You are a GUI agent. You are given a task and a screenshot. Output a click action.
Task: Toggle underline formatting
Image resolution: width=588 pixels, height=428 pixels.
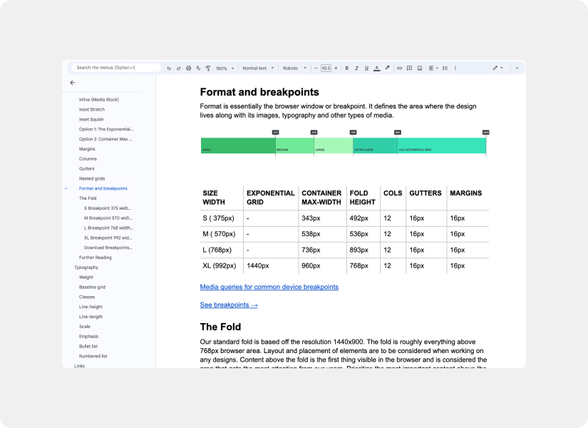coord(366,68)
